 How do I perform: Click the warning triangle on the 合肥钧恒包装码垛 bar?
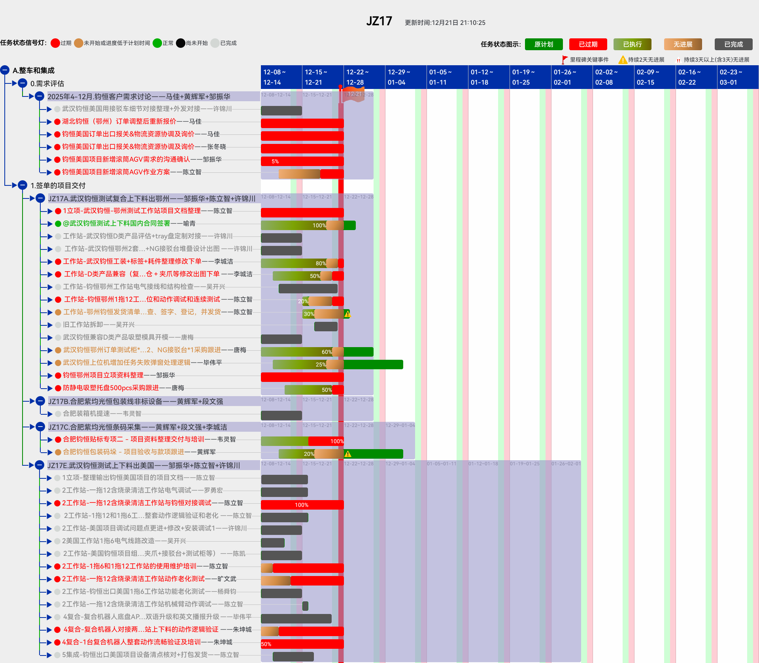[x=348, y=454]
